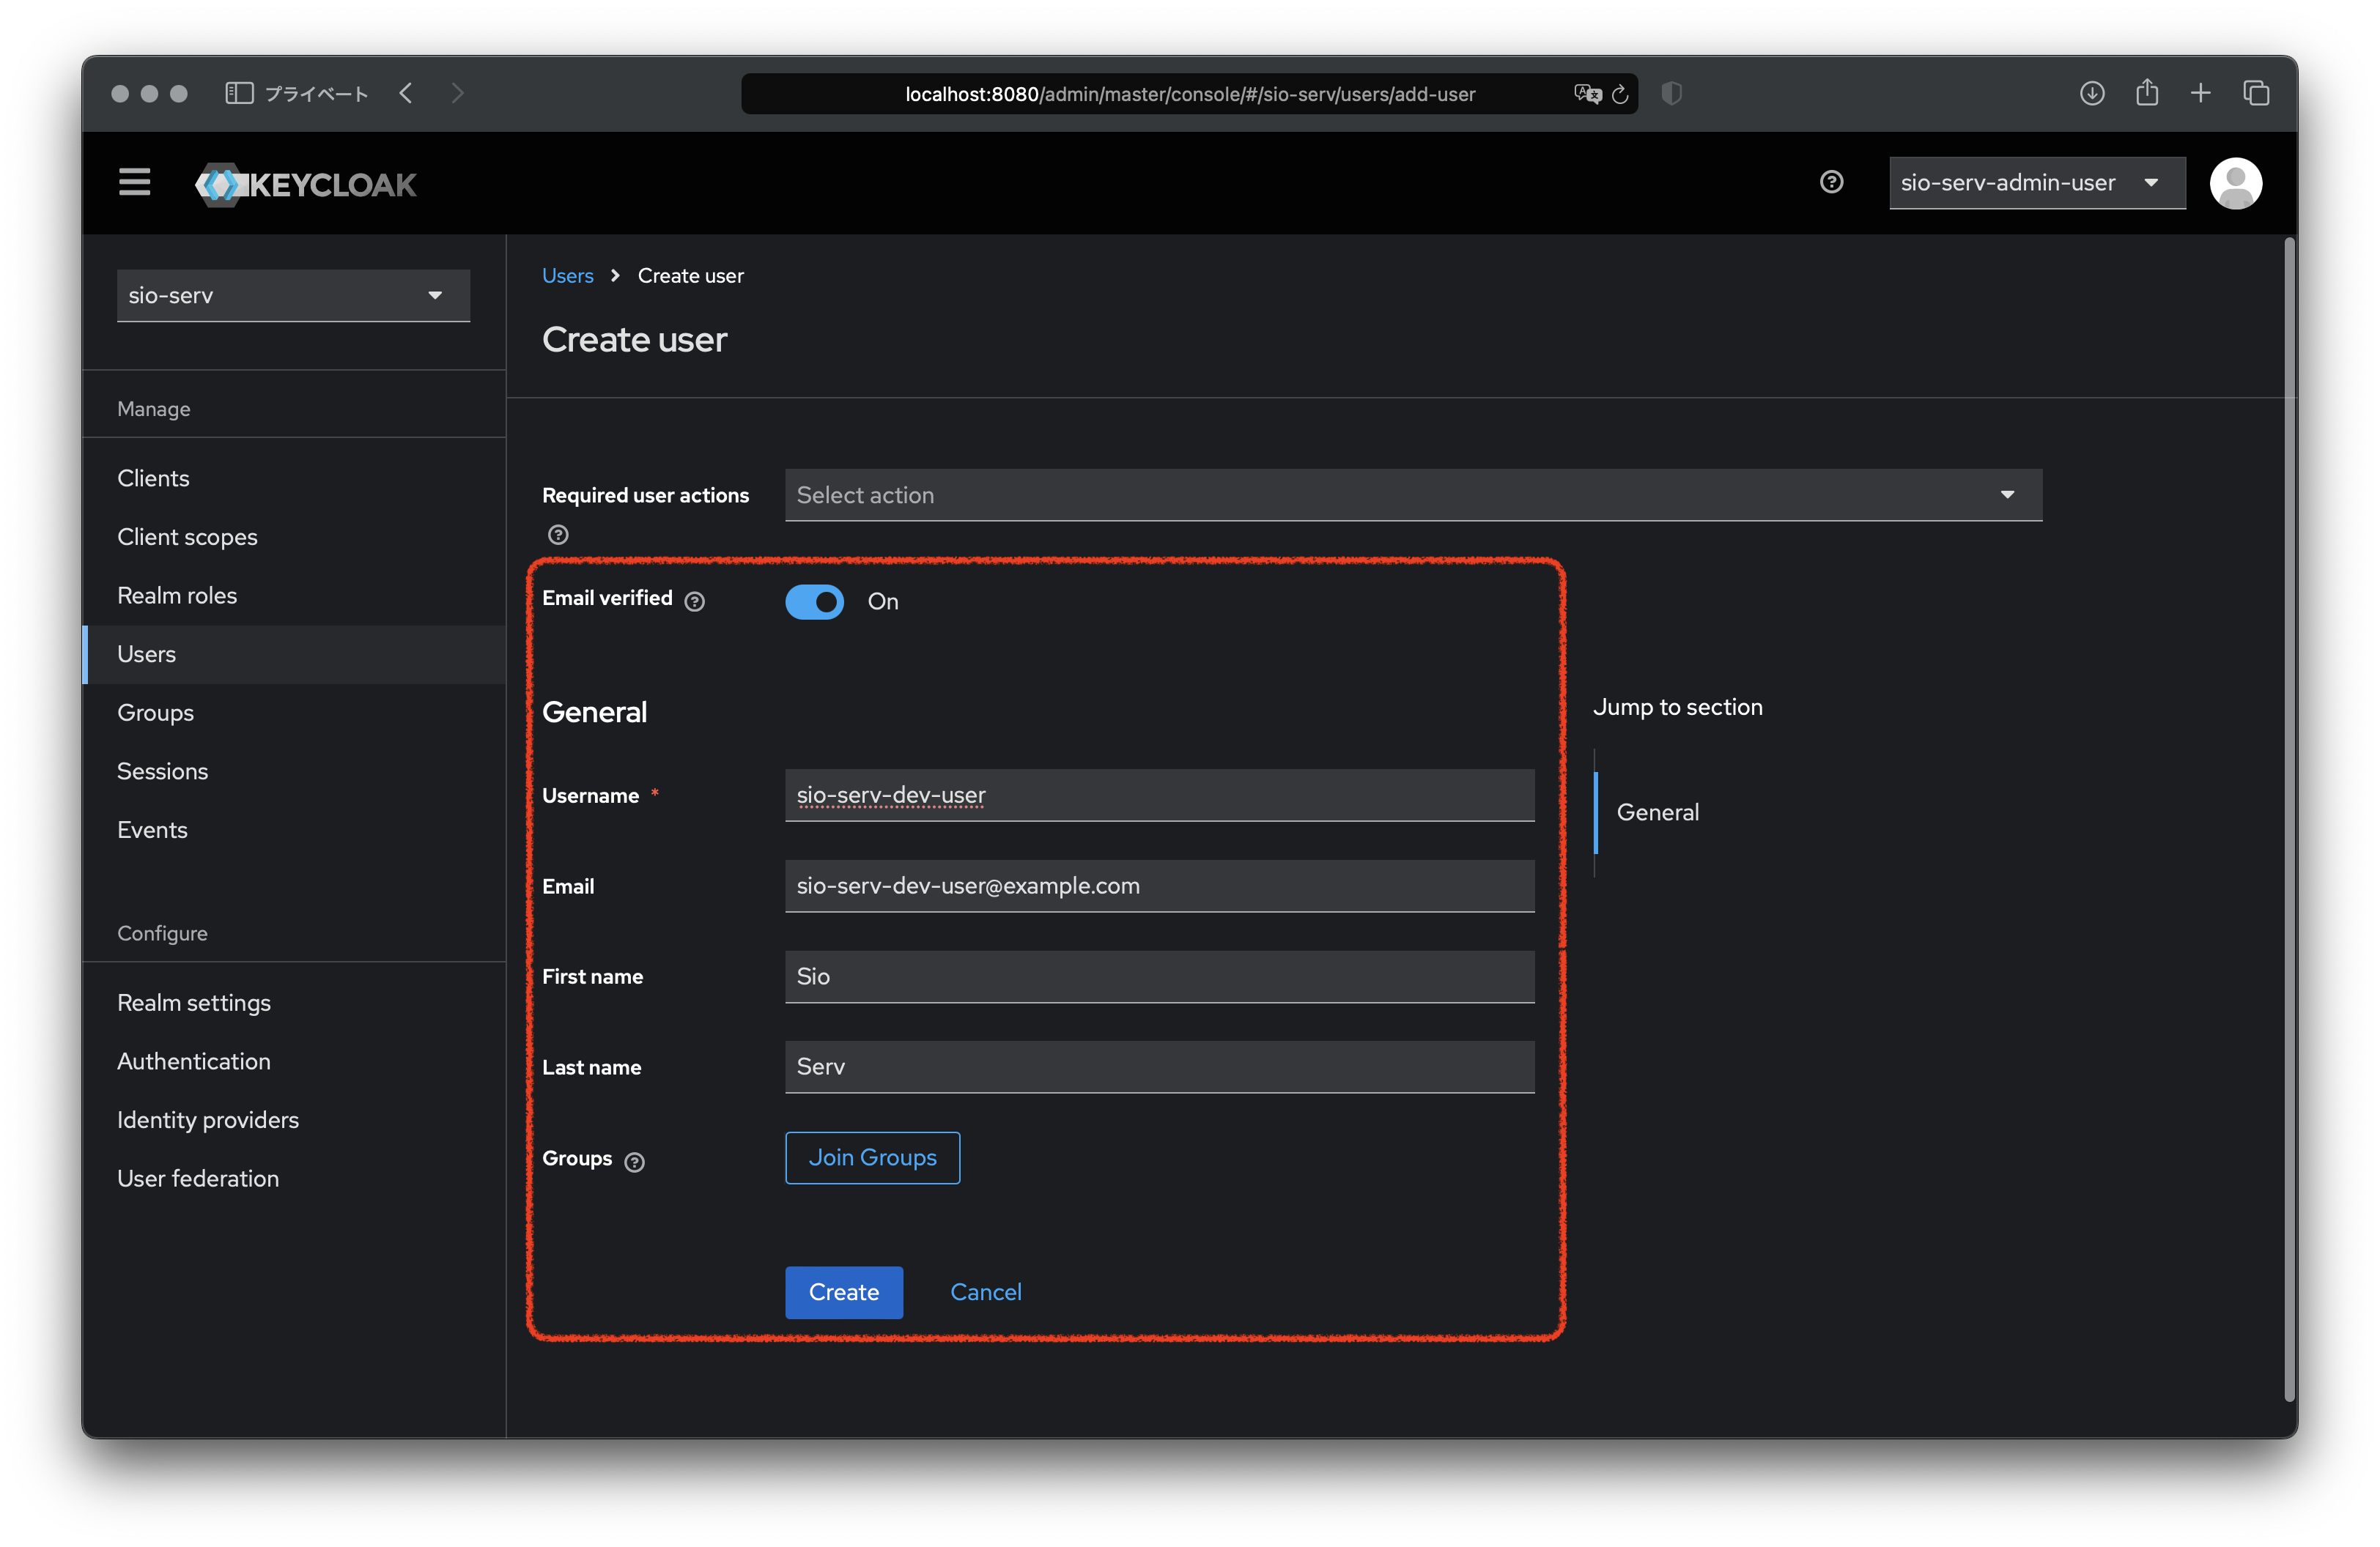Show tab overview icon
Viewport: 2380px width, 1547px height.
click(2256, 93)
